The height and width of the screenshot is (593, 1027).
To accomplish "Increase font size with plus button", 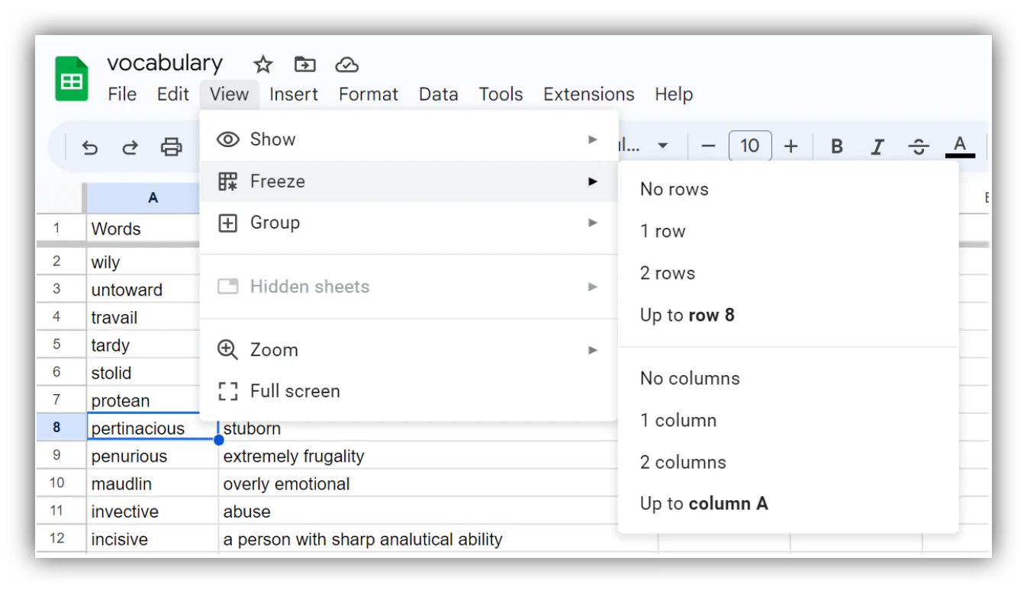I will pyautogui.click(x=790, y=146).
